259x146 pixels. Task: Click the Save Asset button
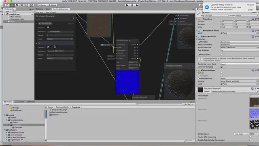(x=40, y=12)
